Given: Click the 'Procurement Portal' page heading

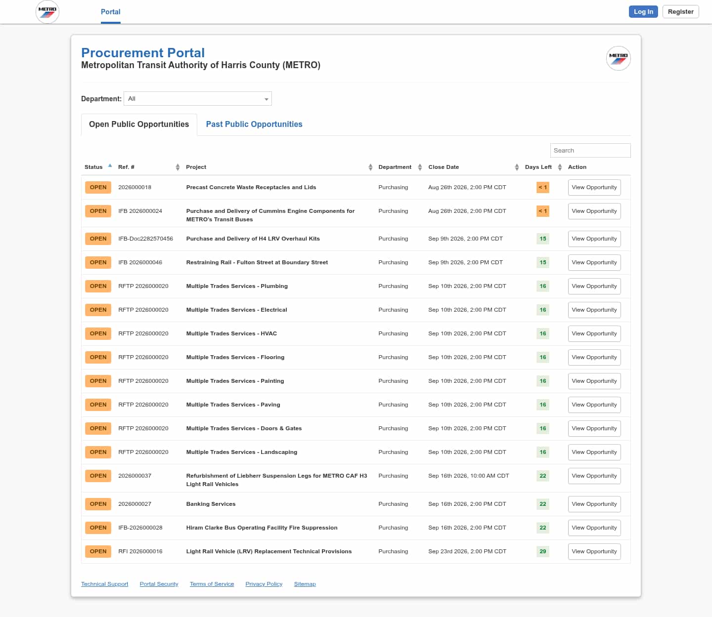Looking at the screenshot, I should coord(143,53).
